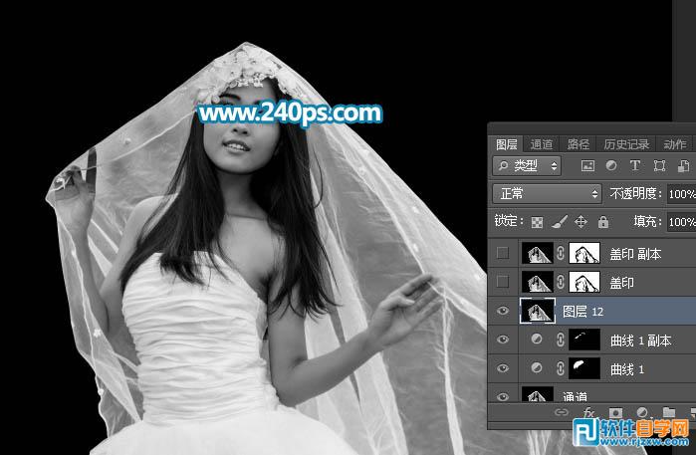Image resolution: width=696 pixels, height=455 pixels.
Task: Switch to the 动作 tab
Action: (675, 144)
